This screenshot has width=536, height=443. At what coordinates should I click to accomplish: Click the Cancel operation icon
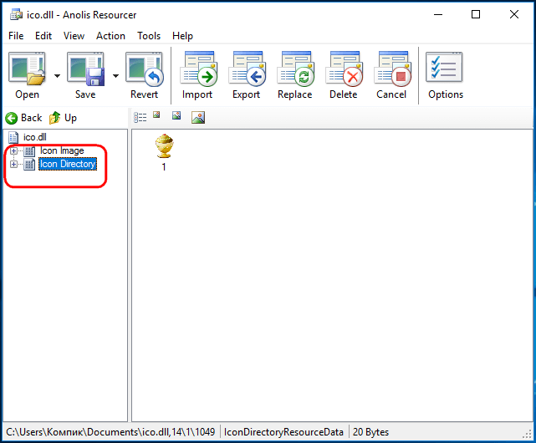pos(393,68)
